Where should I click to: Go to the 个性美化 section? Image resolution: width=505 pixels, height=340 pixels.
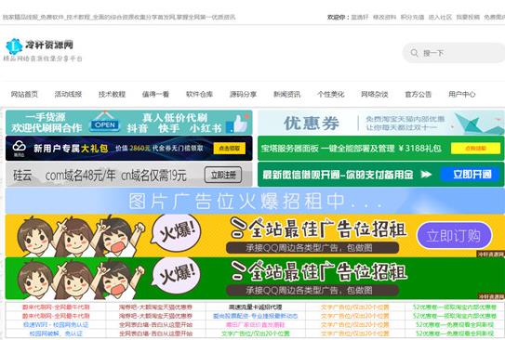point(331,94)
